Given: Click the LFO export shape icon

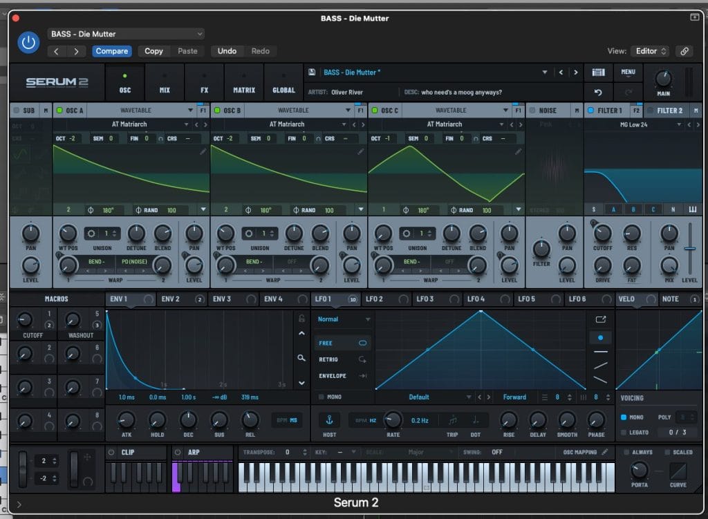Looking at the screenshot, I should tap(600, 319).
